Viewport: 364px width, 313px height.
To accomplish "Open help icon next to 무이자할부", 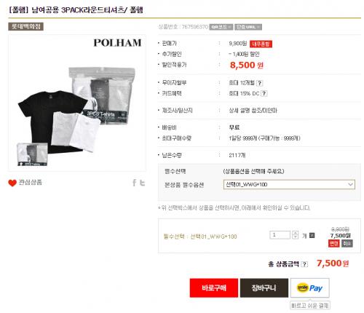I will [x=259, y=83].
